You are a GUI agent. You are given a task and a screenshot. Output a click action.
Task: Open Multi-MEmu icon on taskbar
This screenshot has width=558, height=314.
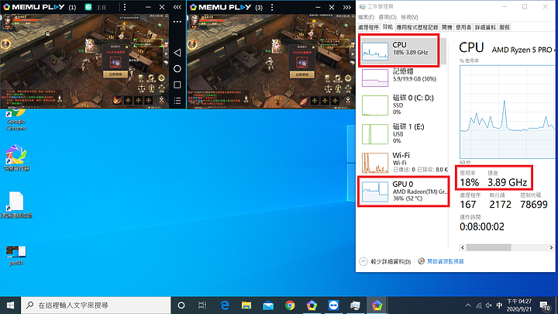tap(312, 305)
